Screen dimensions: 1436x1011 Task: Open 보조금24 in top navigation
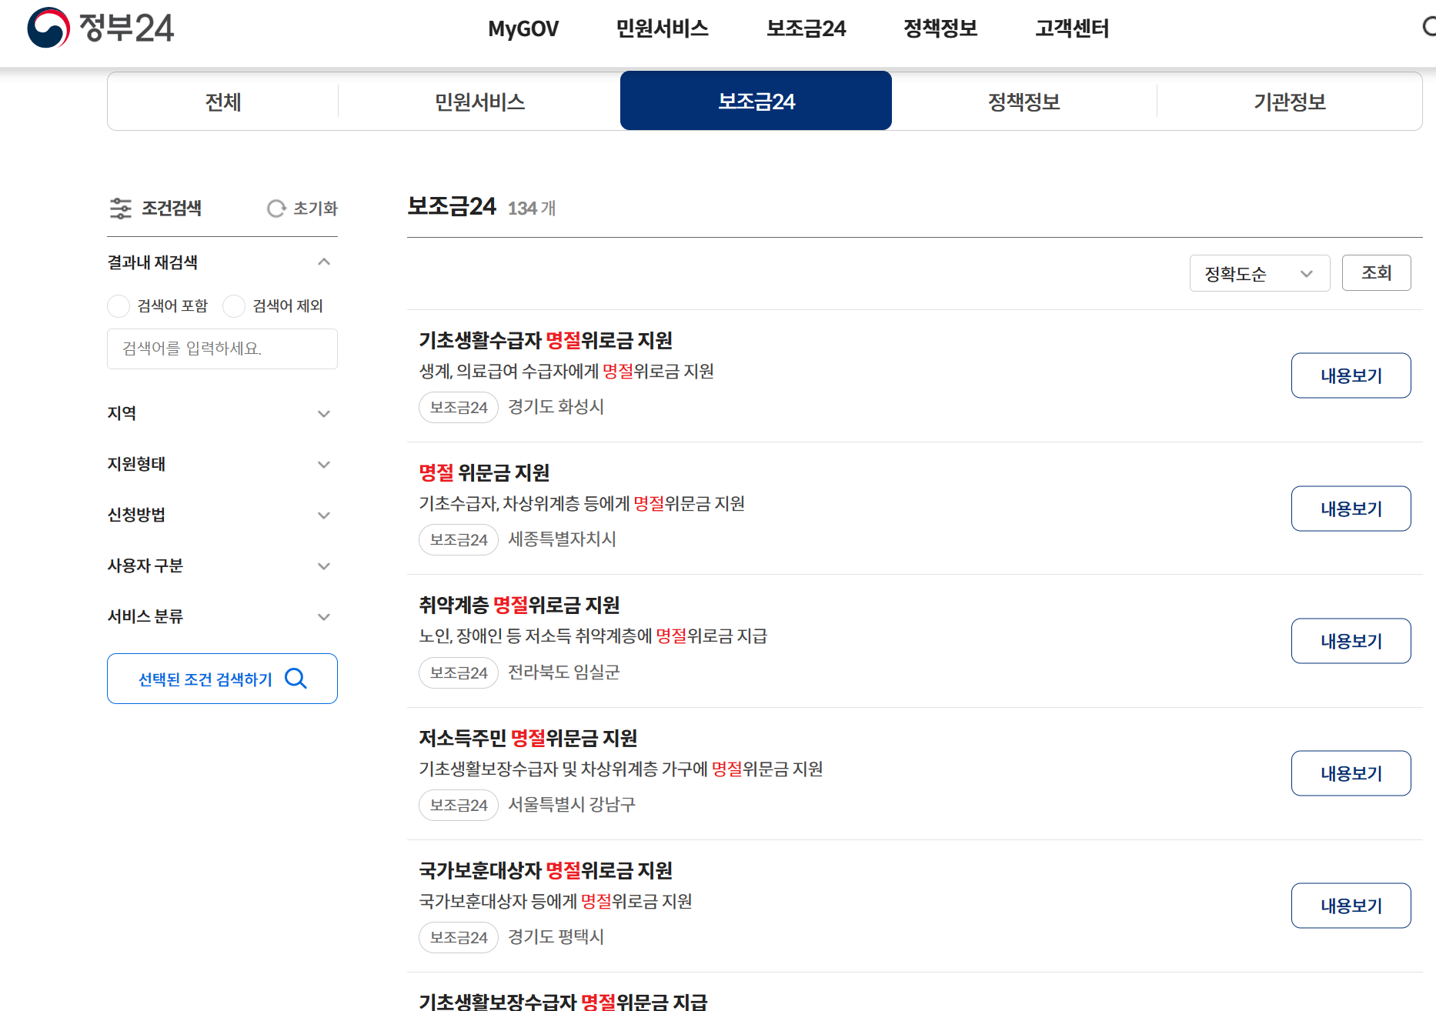[x=806, y=28]
